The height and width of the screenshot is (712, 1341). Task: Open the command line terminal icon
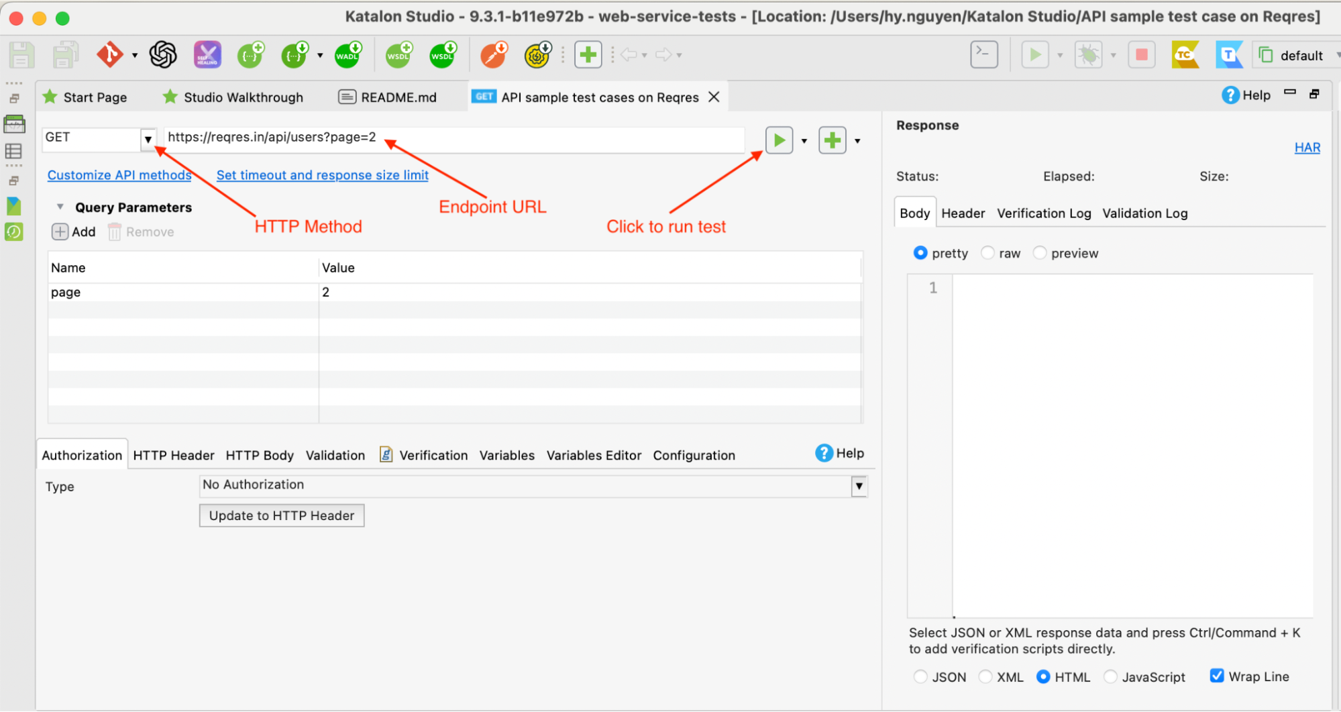coord(984,54)
